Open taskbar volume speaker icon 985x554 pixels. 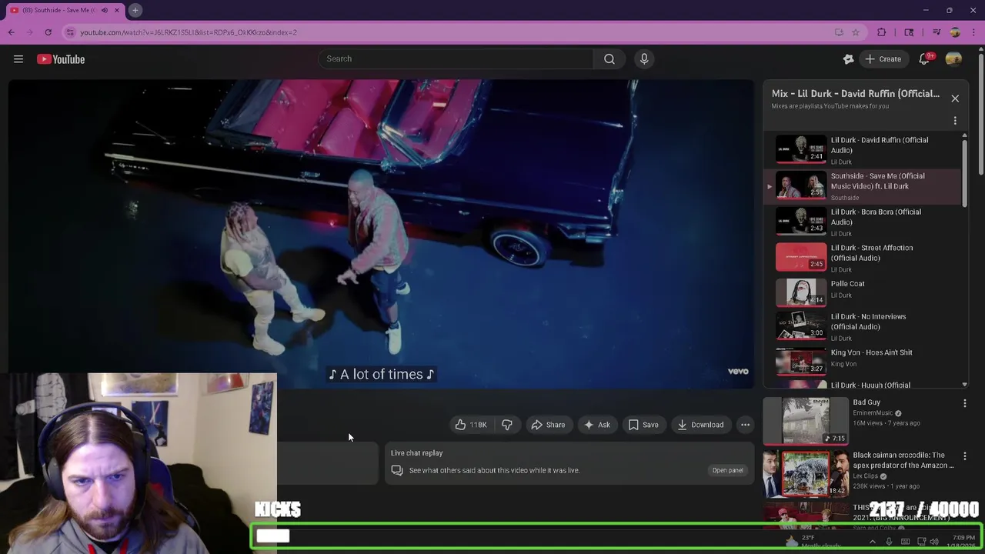(x=936, y=542)
